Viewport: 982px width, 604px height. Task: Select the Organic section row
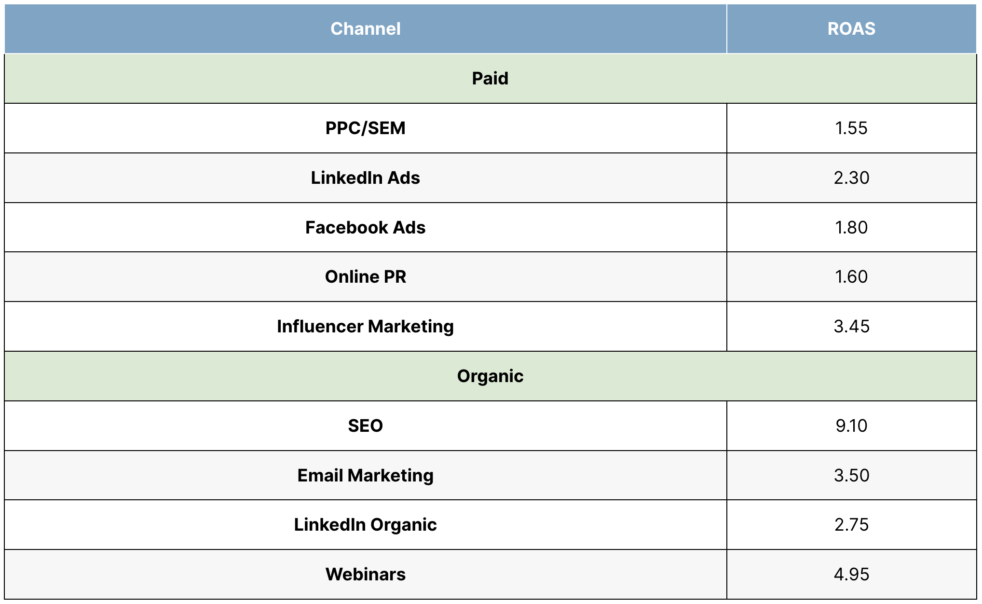[490, 376]
